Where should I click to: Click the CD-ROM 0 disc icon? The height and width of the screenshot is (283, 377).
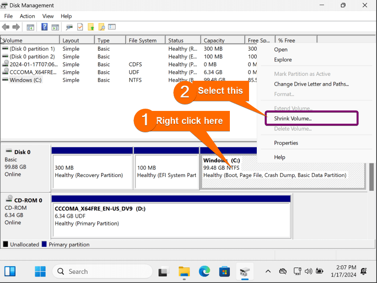tap(9, 199)
